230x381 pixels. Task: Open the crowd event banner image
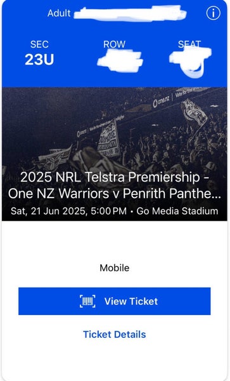point(115,154)
